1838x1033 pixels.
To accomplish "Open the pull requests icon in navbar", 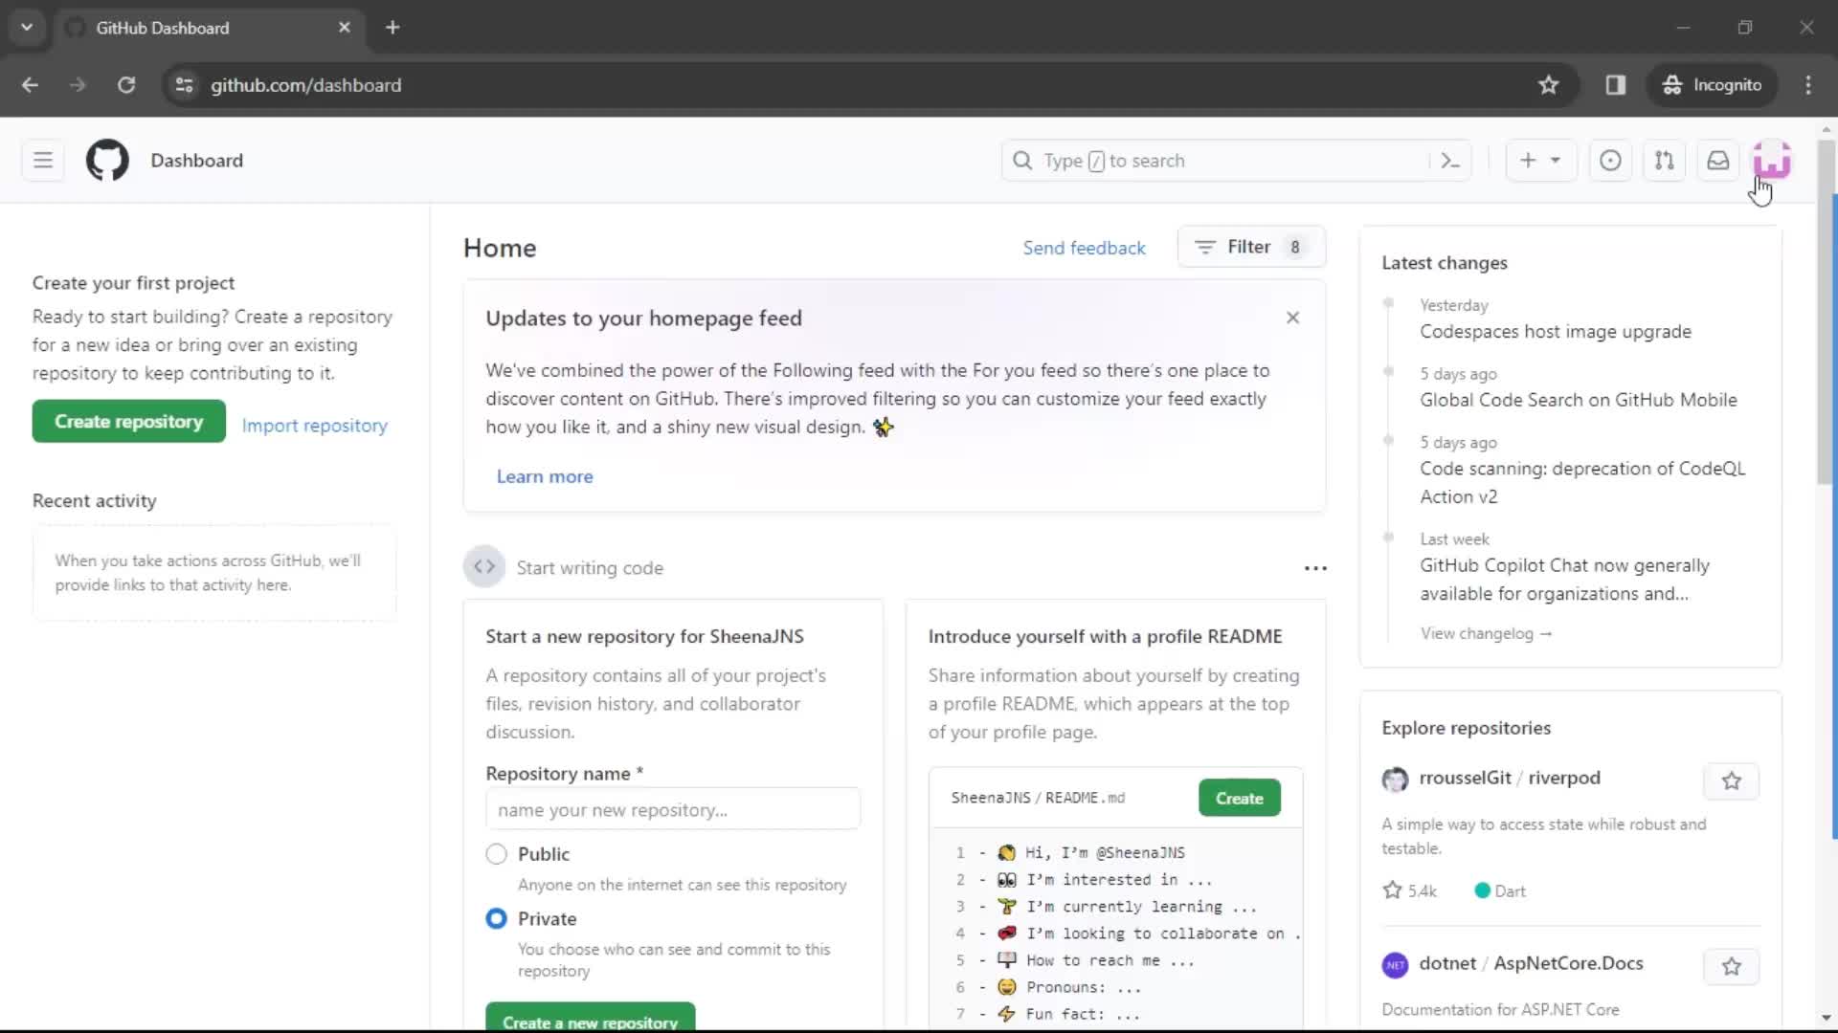I will pyautogui.click(x=1664, y=160).
